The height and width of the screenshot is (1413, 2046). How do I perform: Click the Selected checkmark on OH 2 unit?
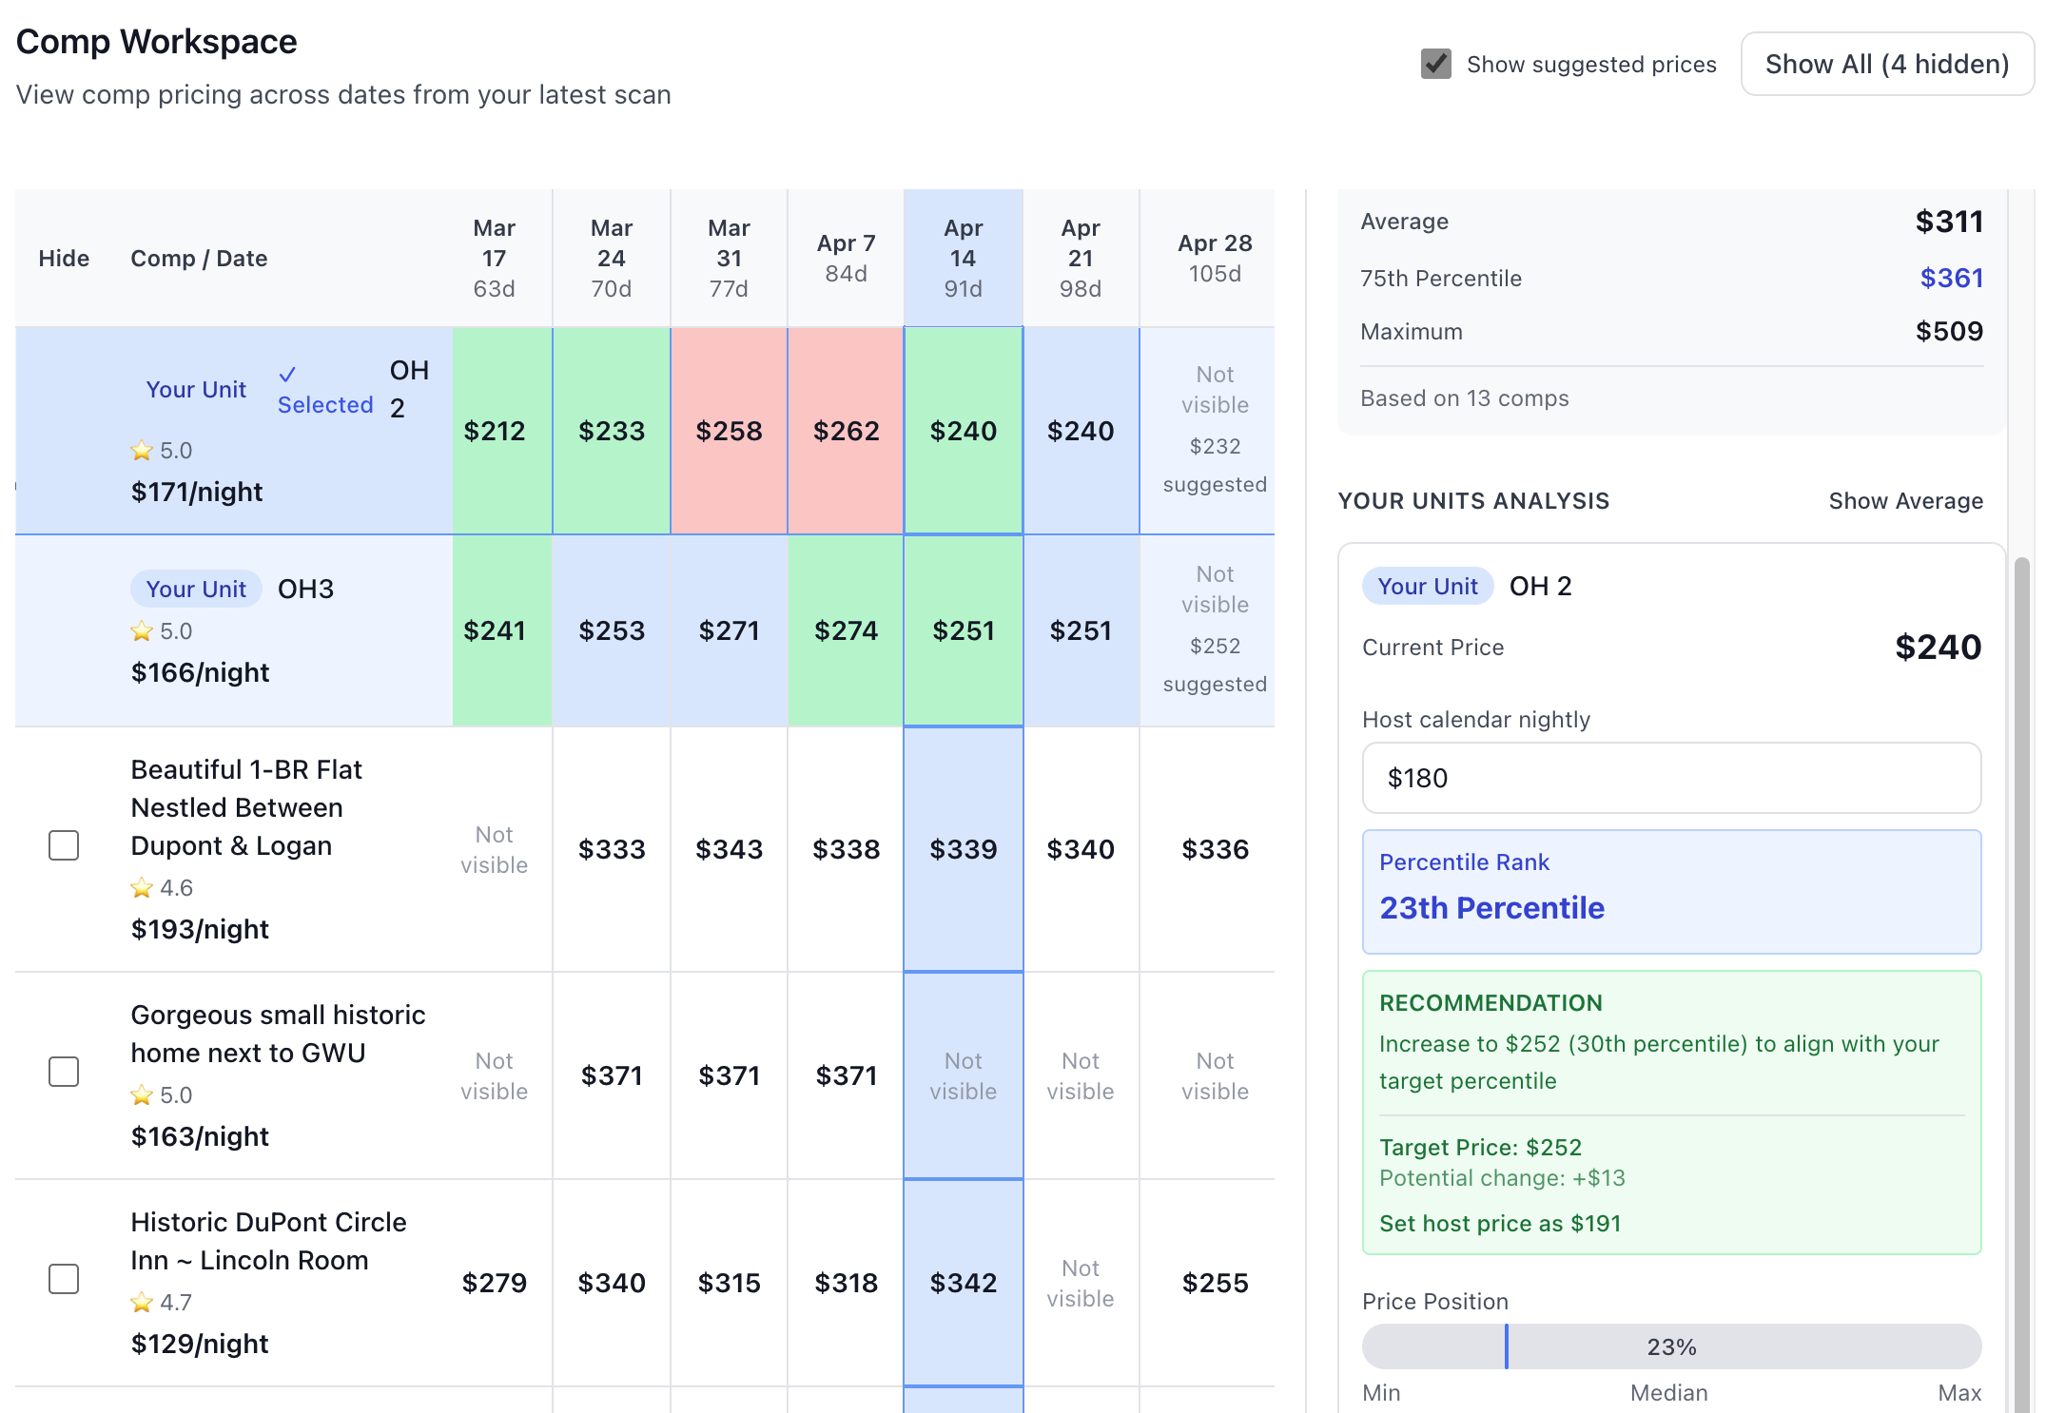tap(287, 375)
